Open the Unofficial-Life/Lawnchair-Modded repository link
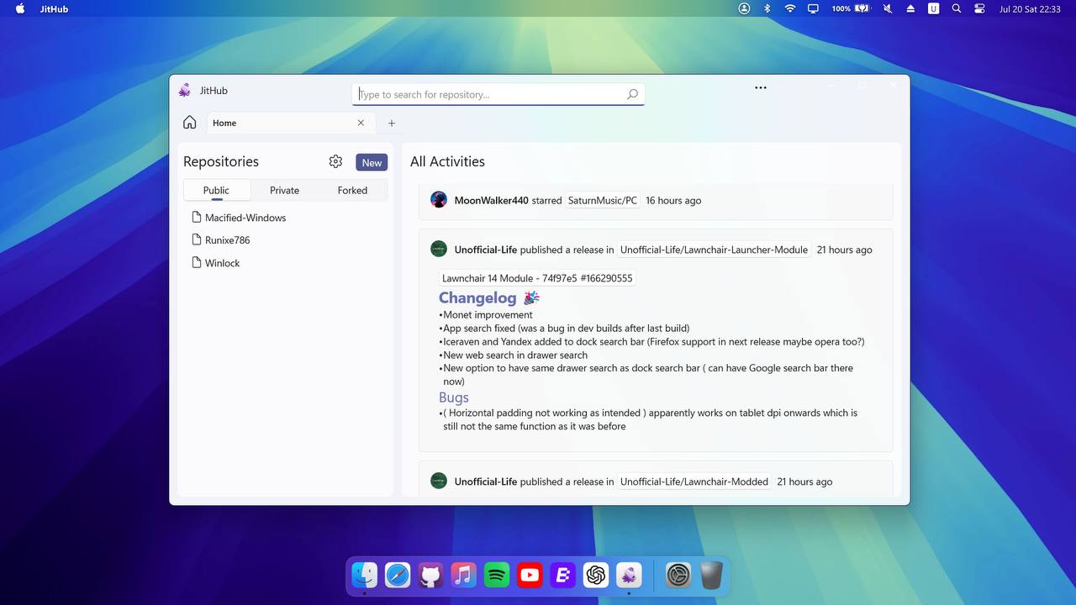The height and width of the screenshot is (605, 1076). [x=694, y=481]
